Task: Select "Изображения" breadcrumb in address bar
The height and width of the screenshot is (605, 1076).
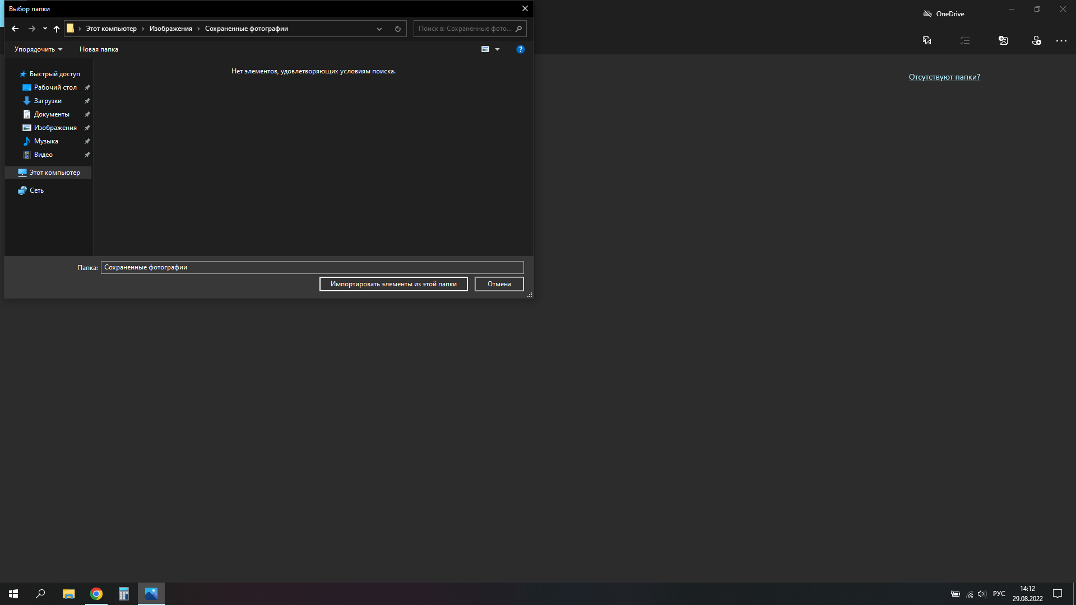Action: (171, 29)
